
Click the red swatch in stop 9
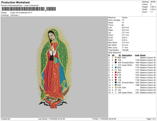click(x=116, y=77)
